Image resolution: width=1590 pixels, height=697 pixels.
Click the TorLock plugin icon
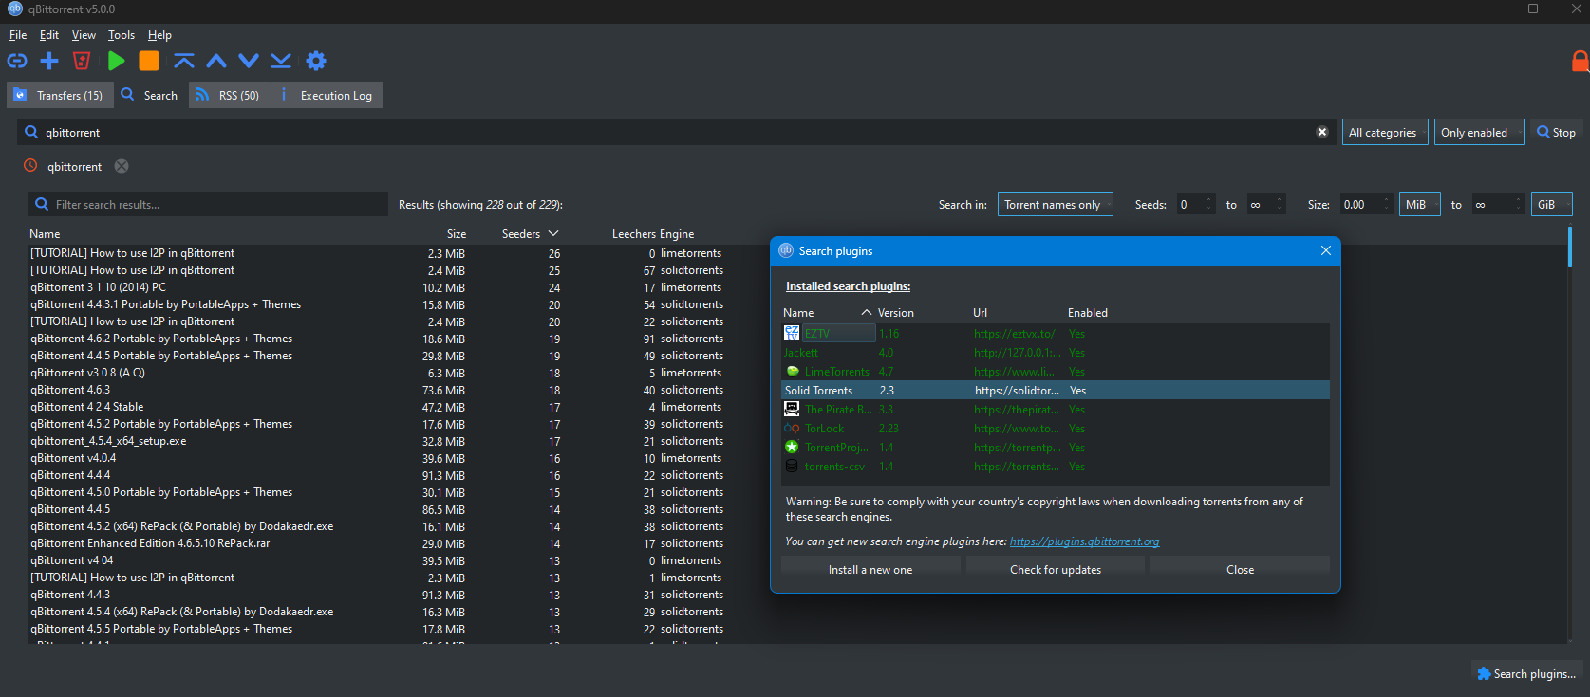tap(792, 429)
